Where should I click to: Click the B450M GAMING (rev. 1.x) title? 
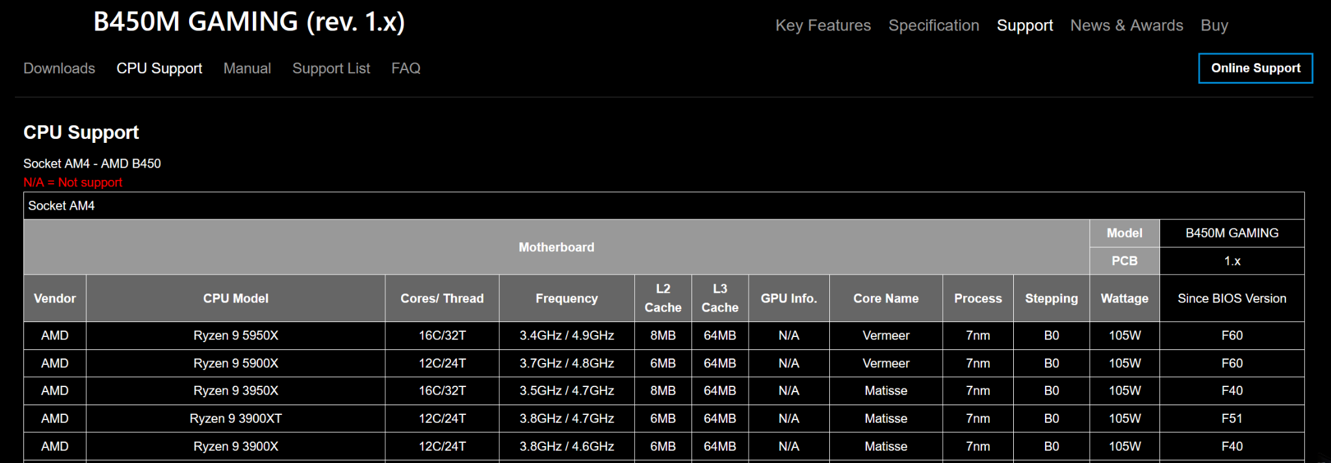(x=249, y=21)
